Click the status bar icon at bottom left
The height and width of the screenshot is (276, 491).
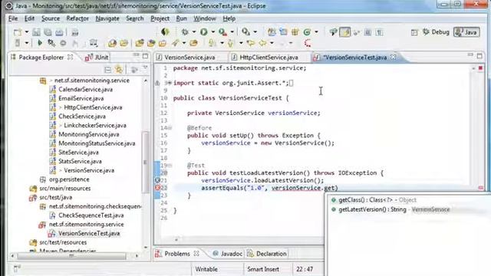click(x=17, y=268)
